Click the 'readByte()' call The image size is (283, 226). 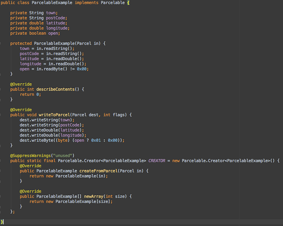[56, 69]
